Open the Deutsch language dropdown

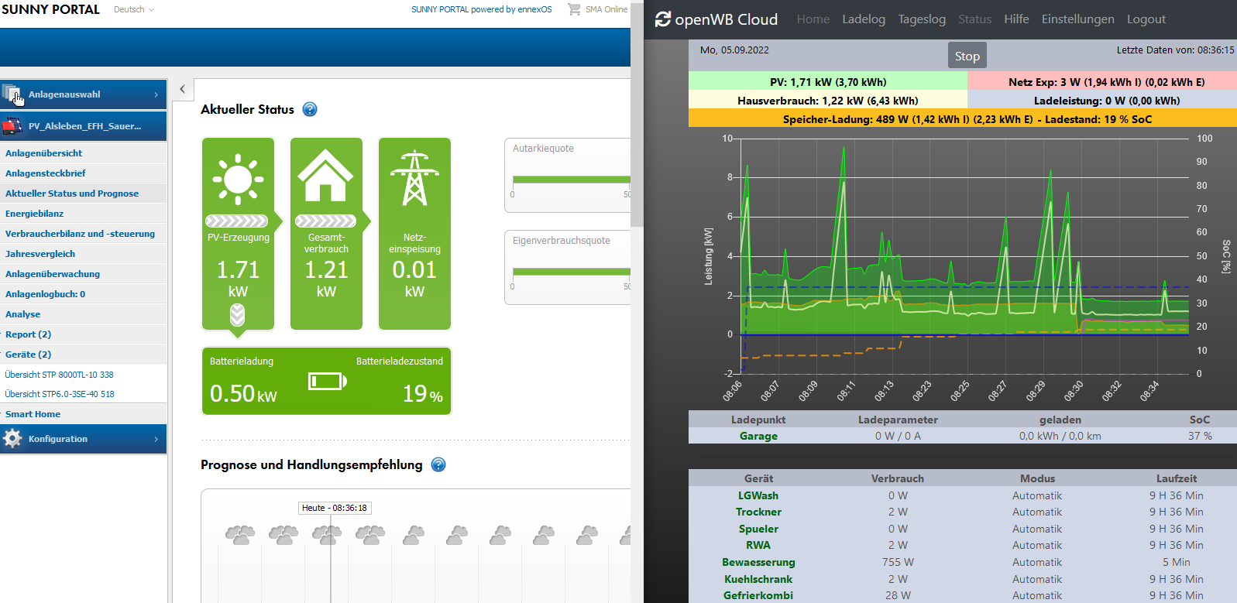click(x=134, y=9)
